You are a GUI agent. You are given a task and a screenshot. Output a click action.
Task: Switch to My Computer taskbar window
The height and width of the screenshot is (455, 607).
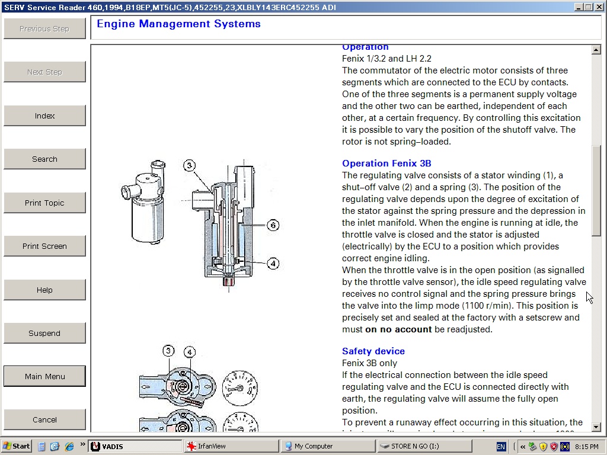pos(327,446)
